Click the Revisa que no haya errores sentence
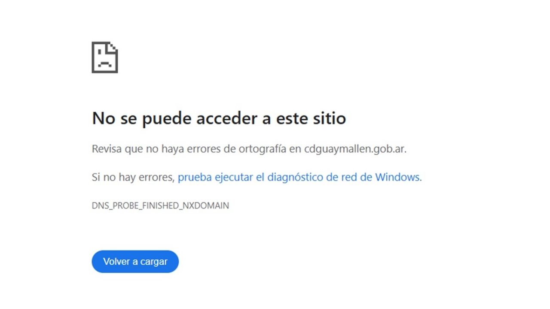This screenshot has height=309, width=550. (249, 149)
